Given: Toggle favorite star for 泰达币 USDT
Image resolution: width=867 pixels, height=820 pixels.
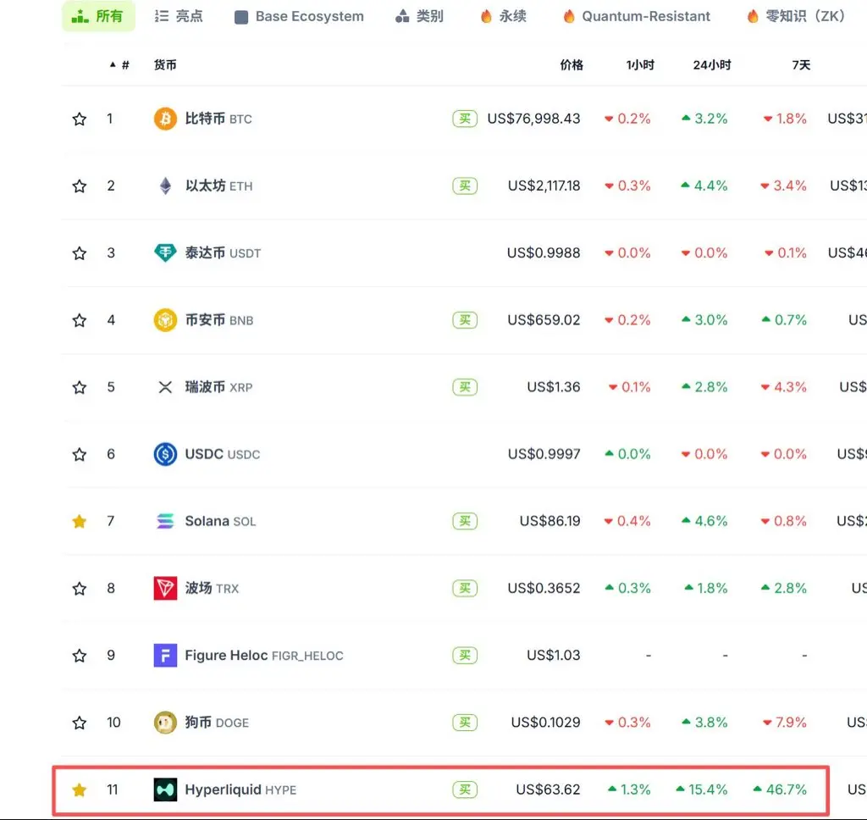Looking at the screenshot, I should pos(79,253).
